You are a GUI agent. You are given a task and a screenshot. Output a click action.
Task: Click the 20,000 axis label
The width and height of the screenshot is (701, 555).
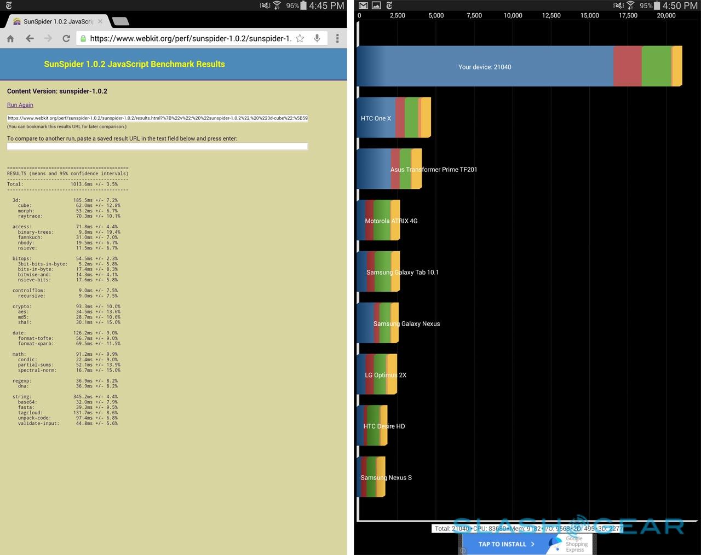click(x=666, y=15)
